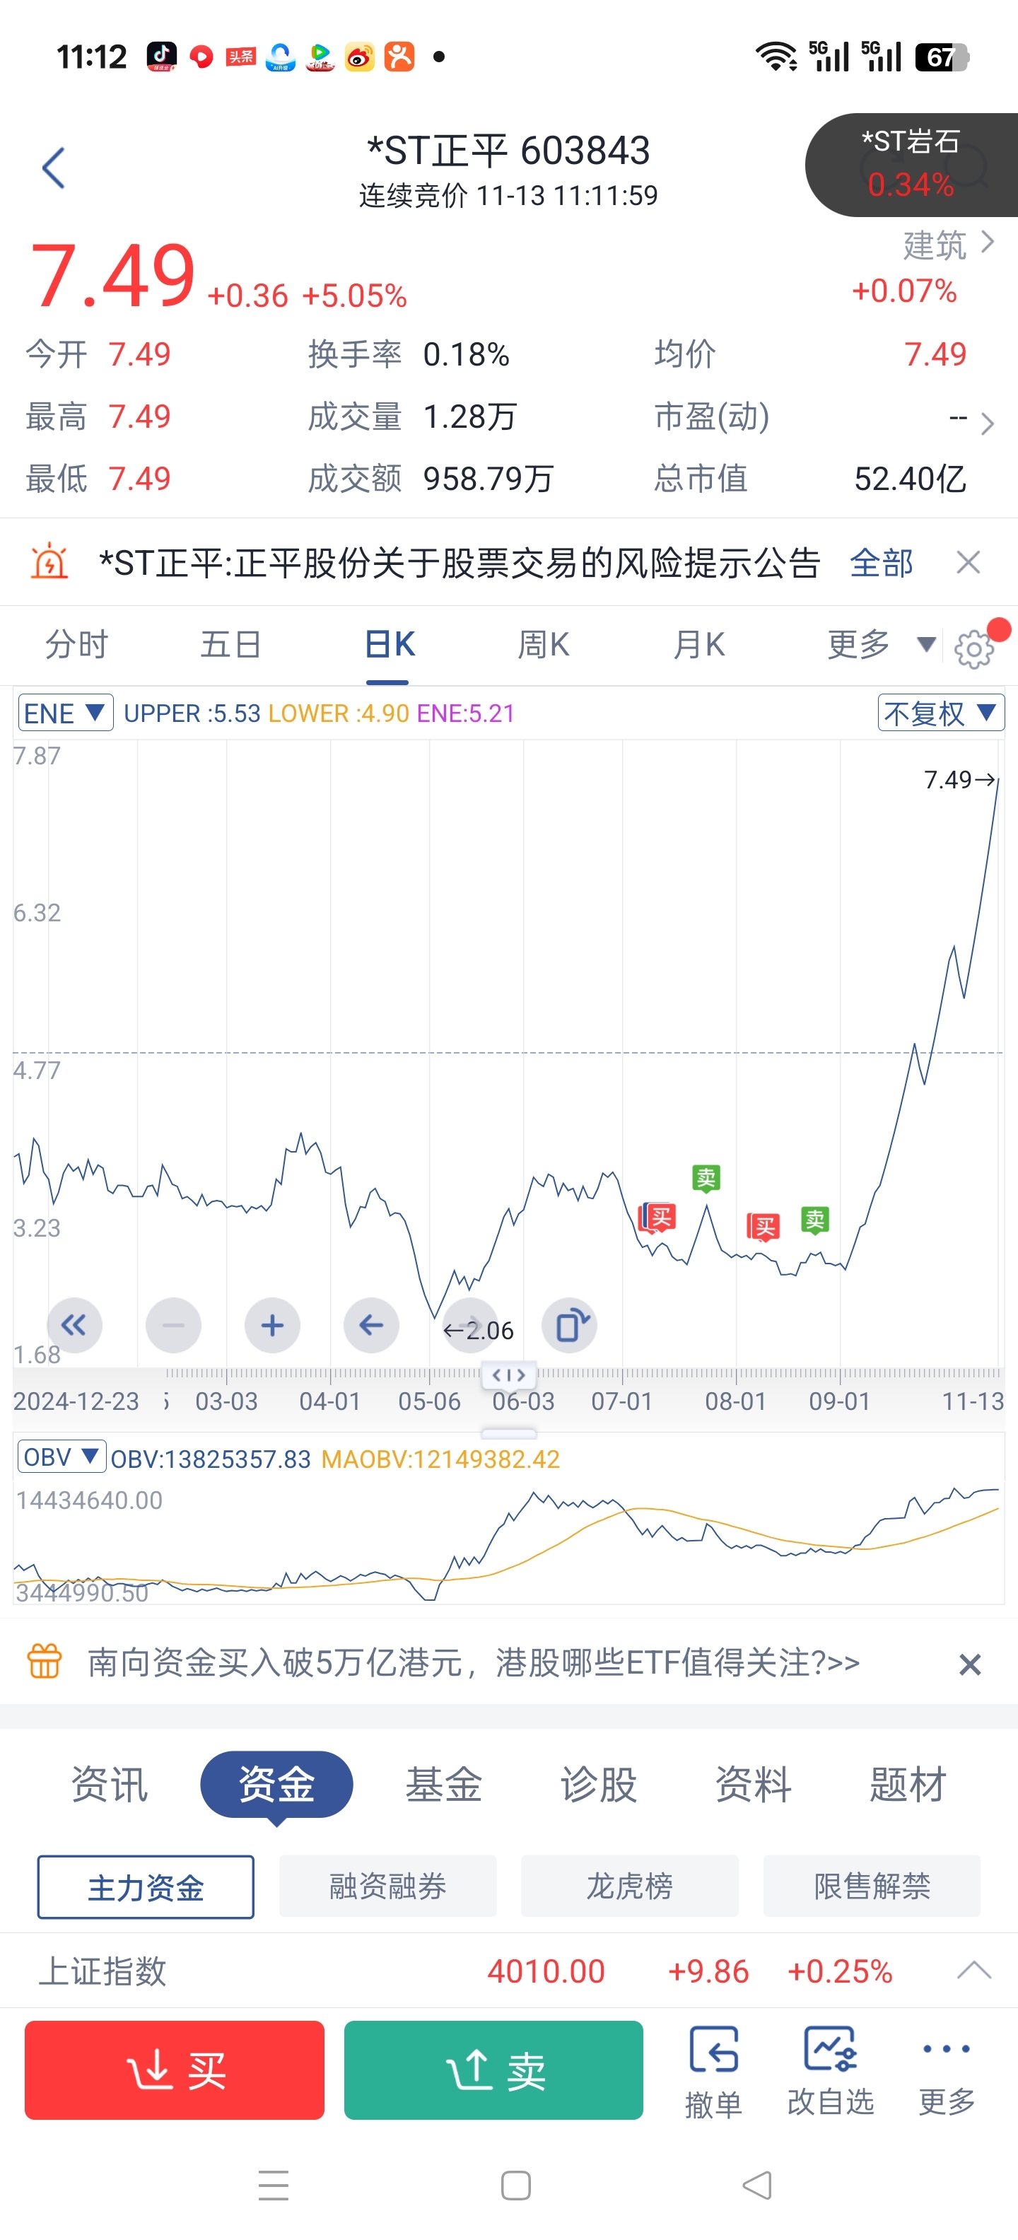Switch to the 分时 tab

click(x=76, y=646)
